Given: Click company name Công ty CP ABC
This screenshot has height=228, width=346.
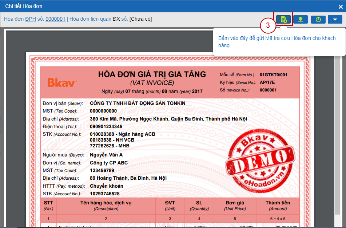Looking at the screenshot, I should pos(109,163).
